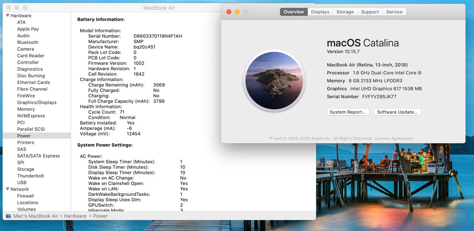Choose Thunderbolt from the hardware list
Viewport: 474px width, 231px height.
pos(30,176)
